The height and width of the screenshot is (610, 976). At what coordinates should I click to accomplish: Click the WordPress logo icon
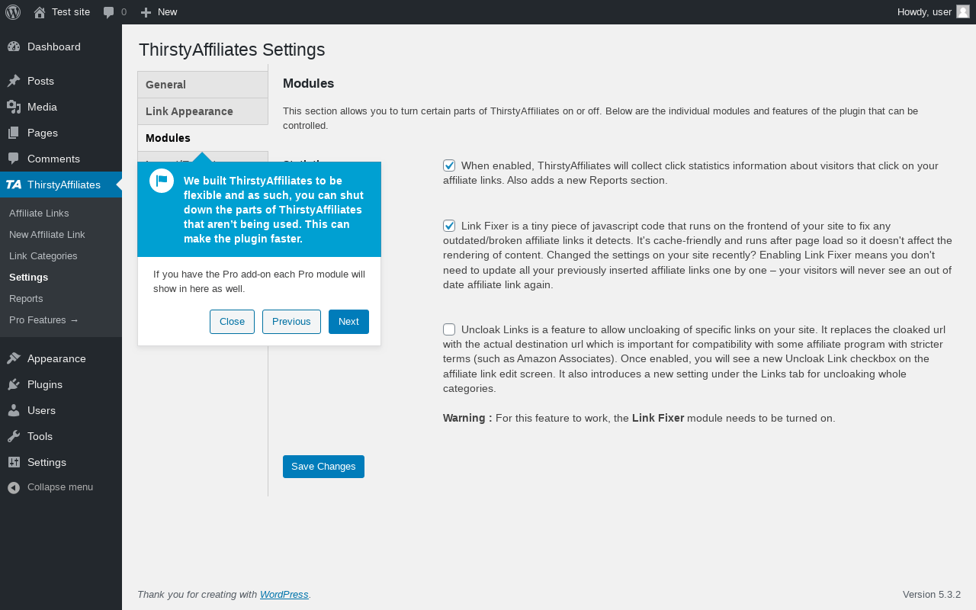13,12
